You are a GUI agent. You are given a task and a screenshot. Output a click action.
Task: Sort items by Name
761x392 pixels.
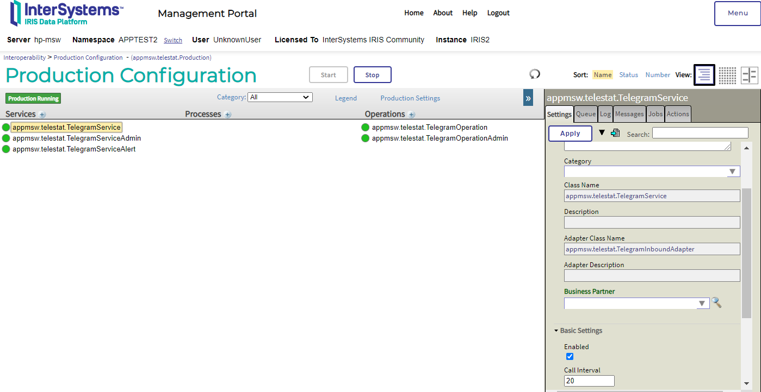(603, 75)
